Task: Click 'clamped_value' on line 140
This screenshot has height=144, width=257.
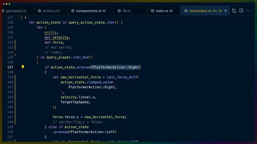Action: [100, 82]
